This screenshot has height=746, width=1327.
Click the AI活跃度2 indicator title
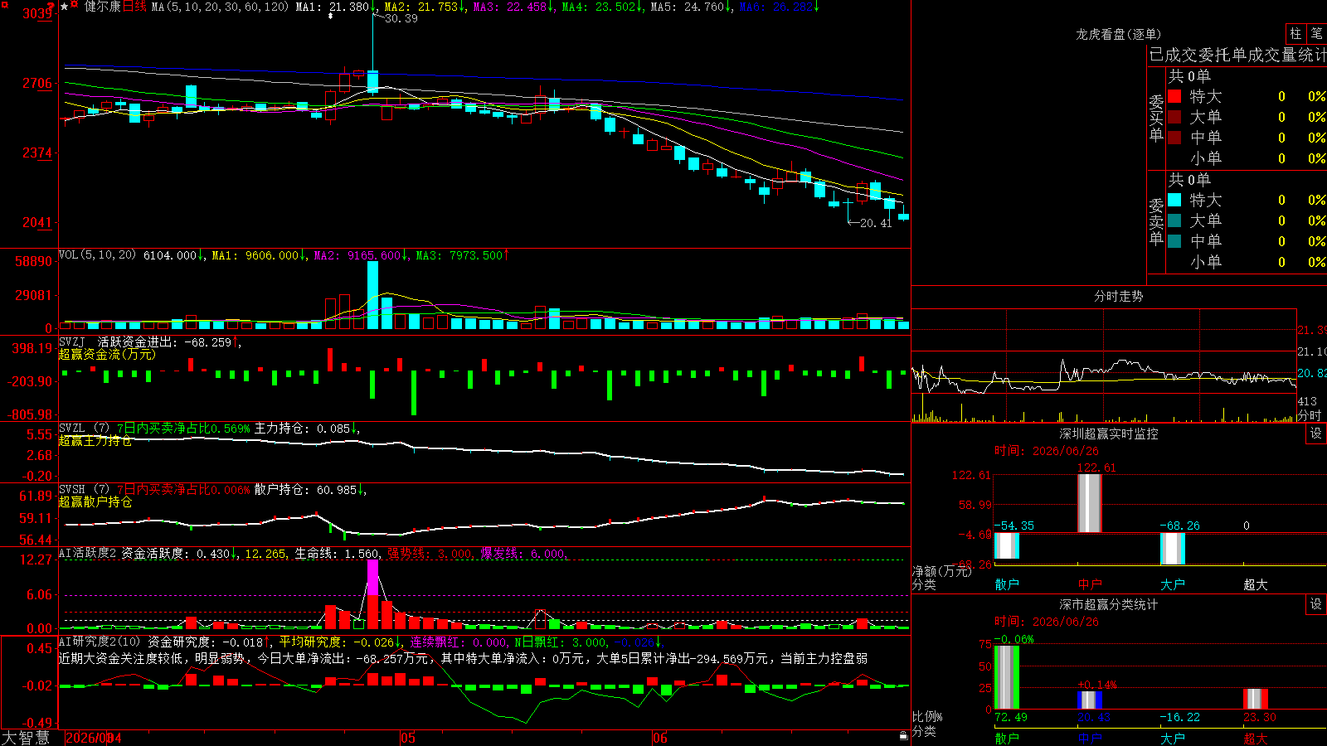coord(88,553)
